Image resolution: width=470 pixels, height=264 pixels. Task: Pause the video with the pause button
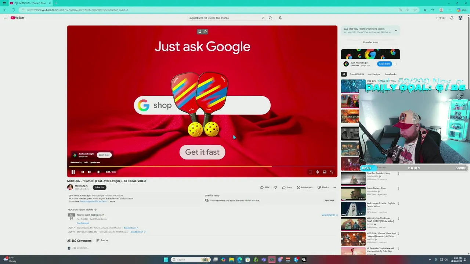point(73,172)
